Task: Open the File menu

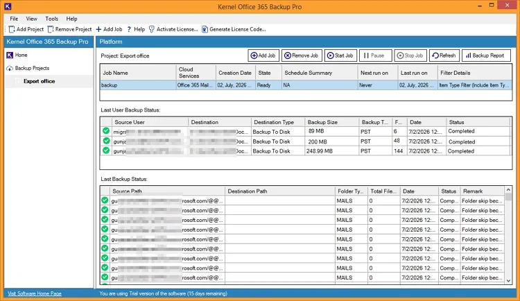Action: (14, 19)
